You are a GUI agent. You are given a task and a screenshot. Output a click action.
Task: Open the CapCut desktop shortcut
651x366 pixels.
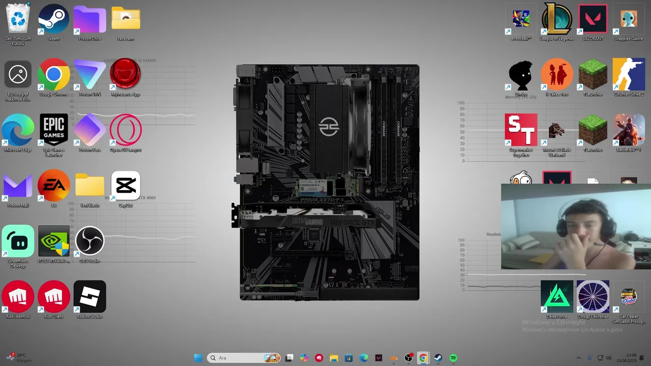[126, 189]
